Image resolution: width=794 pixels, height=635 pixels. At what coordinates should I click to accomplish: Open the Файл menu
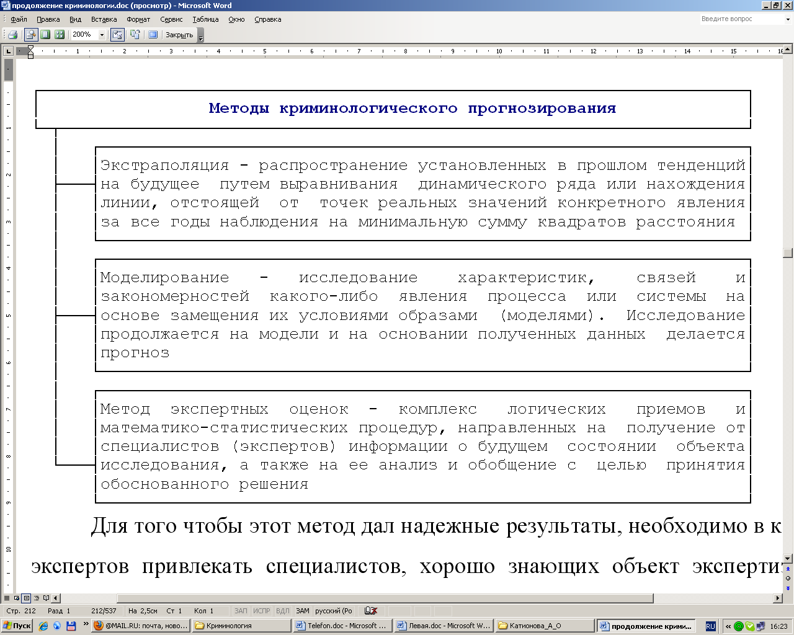pos(19,19)
